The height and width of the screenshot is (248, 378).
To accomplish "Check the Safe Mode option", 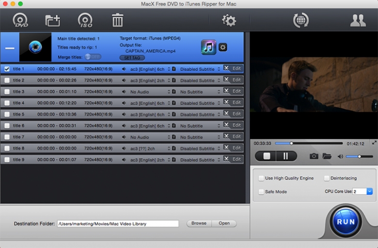I will (x=262, y=192).
